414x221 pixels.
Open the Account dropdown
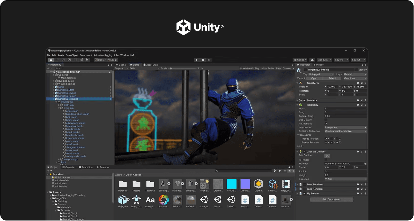pos(324,60)
